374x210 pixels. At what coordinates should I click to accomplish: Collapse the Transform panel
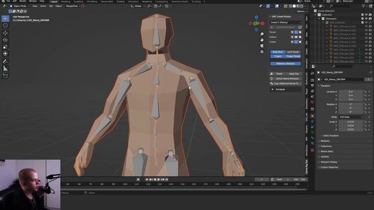click(325, 86)
